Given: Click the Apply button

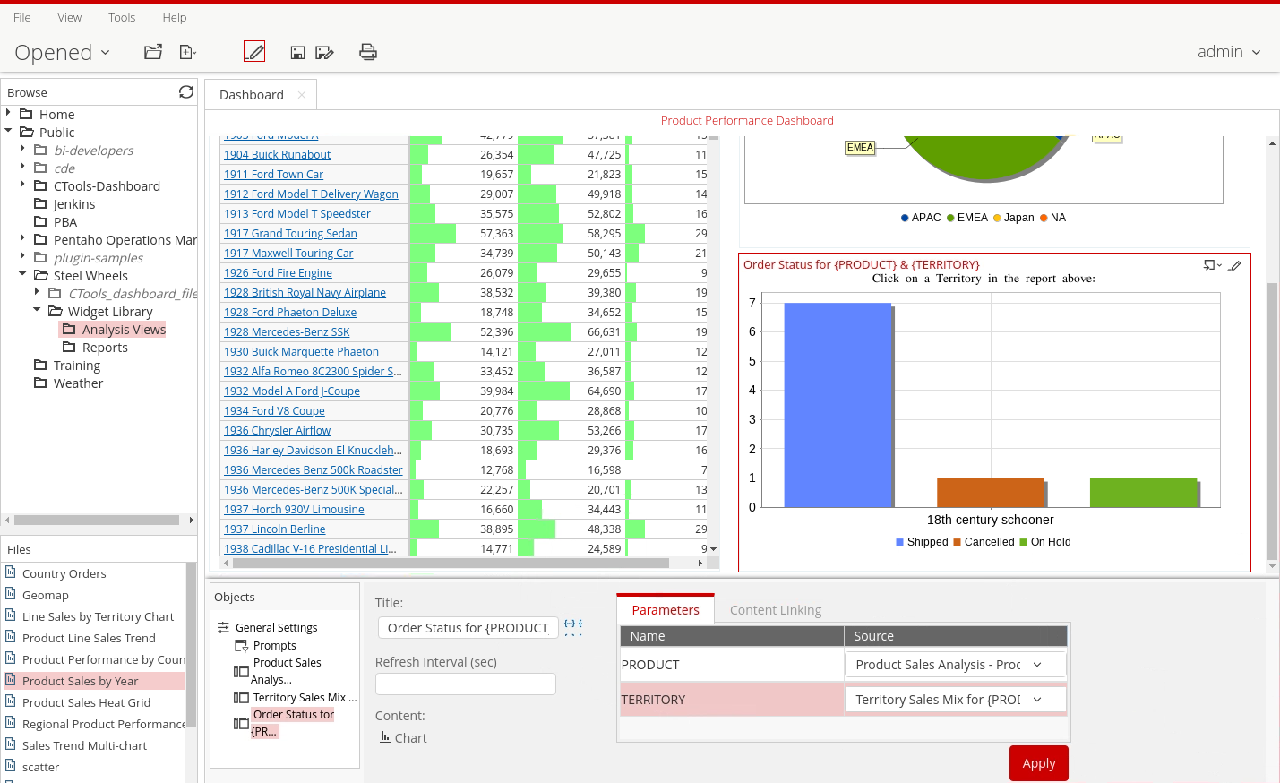Looking at the screenshot, I should (1038, 763).
